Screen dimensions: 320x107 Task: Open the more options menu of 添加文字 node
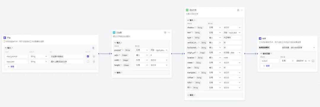click(242, 10)
